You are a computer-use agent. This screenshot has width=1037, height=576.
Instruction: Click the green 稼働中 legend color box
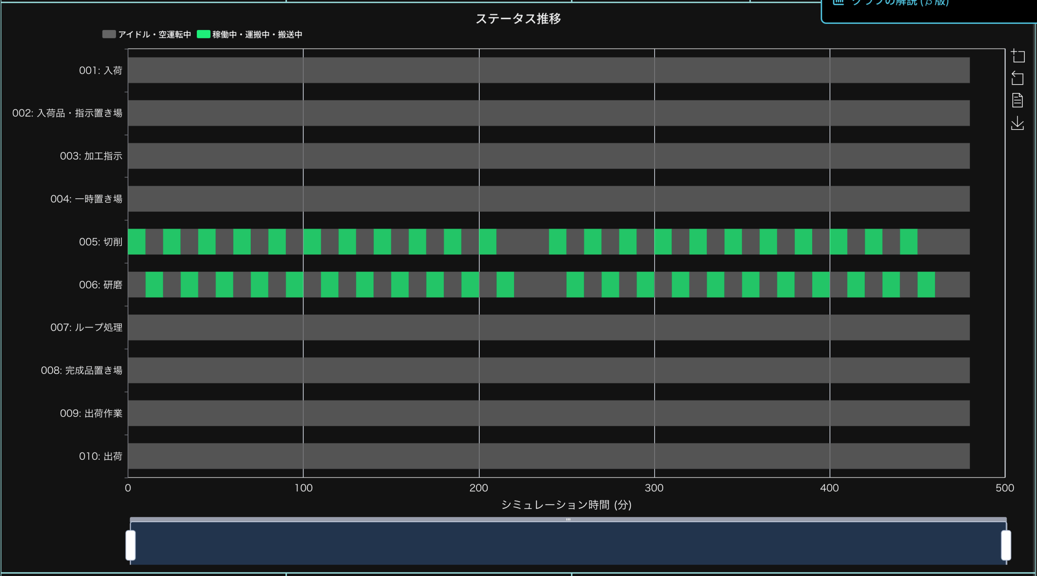point(203,34)
